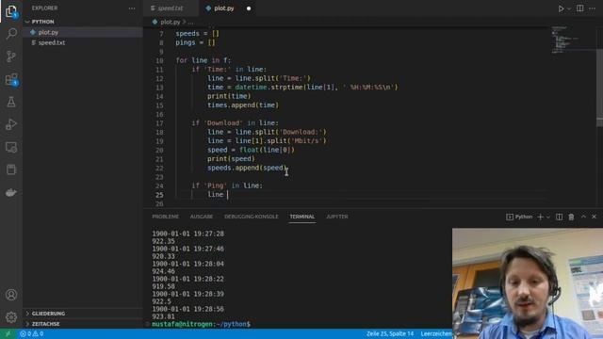Viewport: 603px width, 339px height.
Task: Place cursor at end of line 25
Action: (228, 195)
